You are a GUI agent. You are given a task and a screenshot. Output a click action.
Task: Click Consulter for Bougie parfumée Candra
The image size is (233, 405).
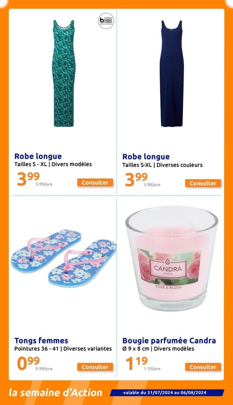203,367
